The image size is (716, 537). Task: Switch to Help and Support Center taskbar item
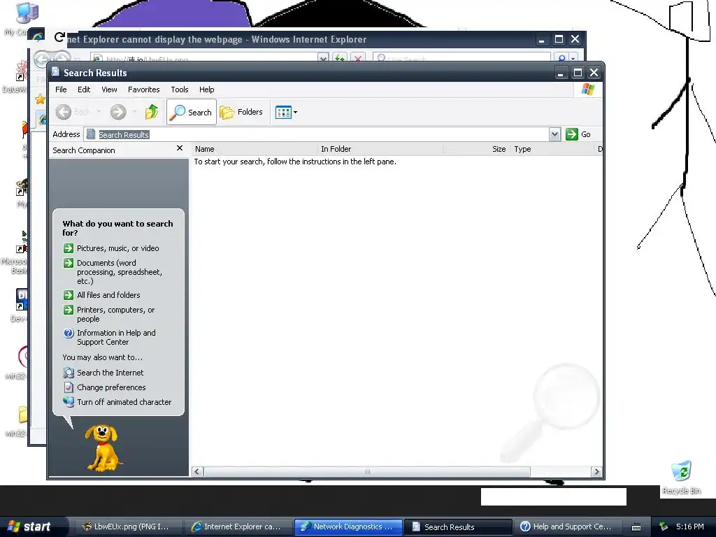coord(568,527)
